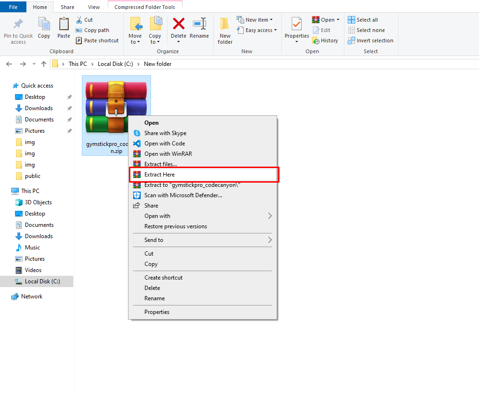Click the New folder icon
The height and width of the screenshot is (393, 479).
tap(225, 24)
